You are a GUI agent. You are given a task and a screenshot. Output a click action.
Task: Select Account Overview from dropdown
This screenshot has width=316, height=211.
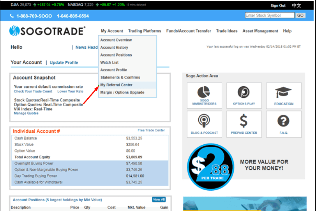(127, 40)
